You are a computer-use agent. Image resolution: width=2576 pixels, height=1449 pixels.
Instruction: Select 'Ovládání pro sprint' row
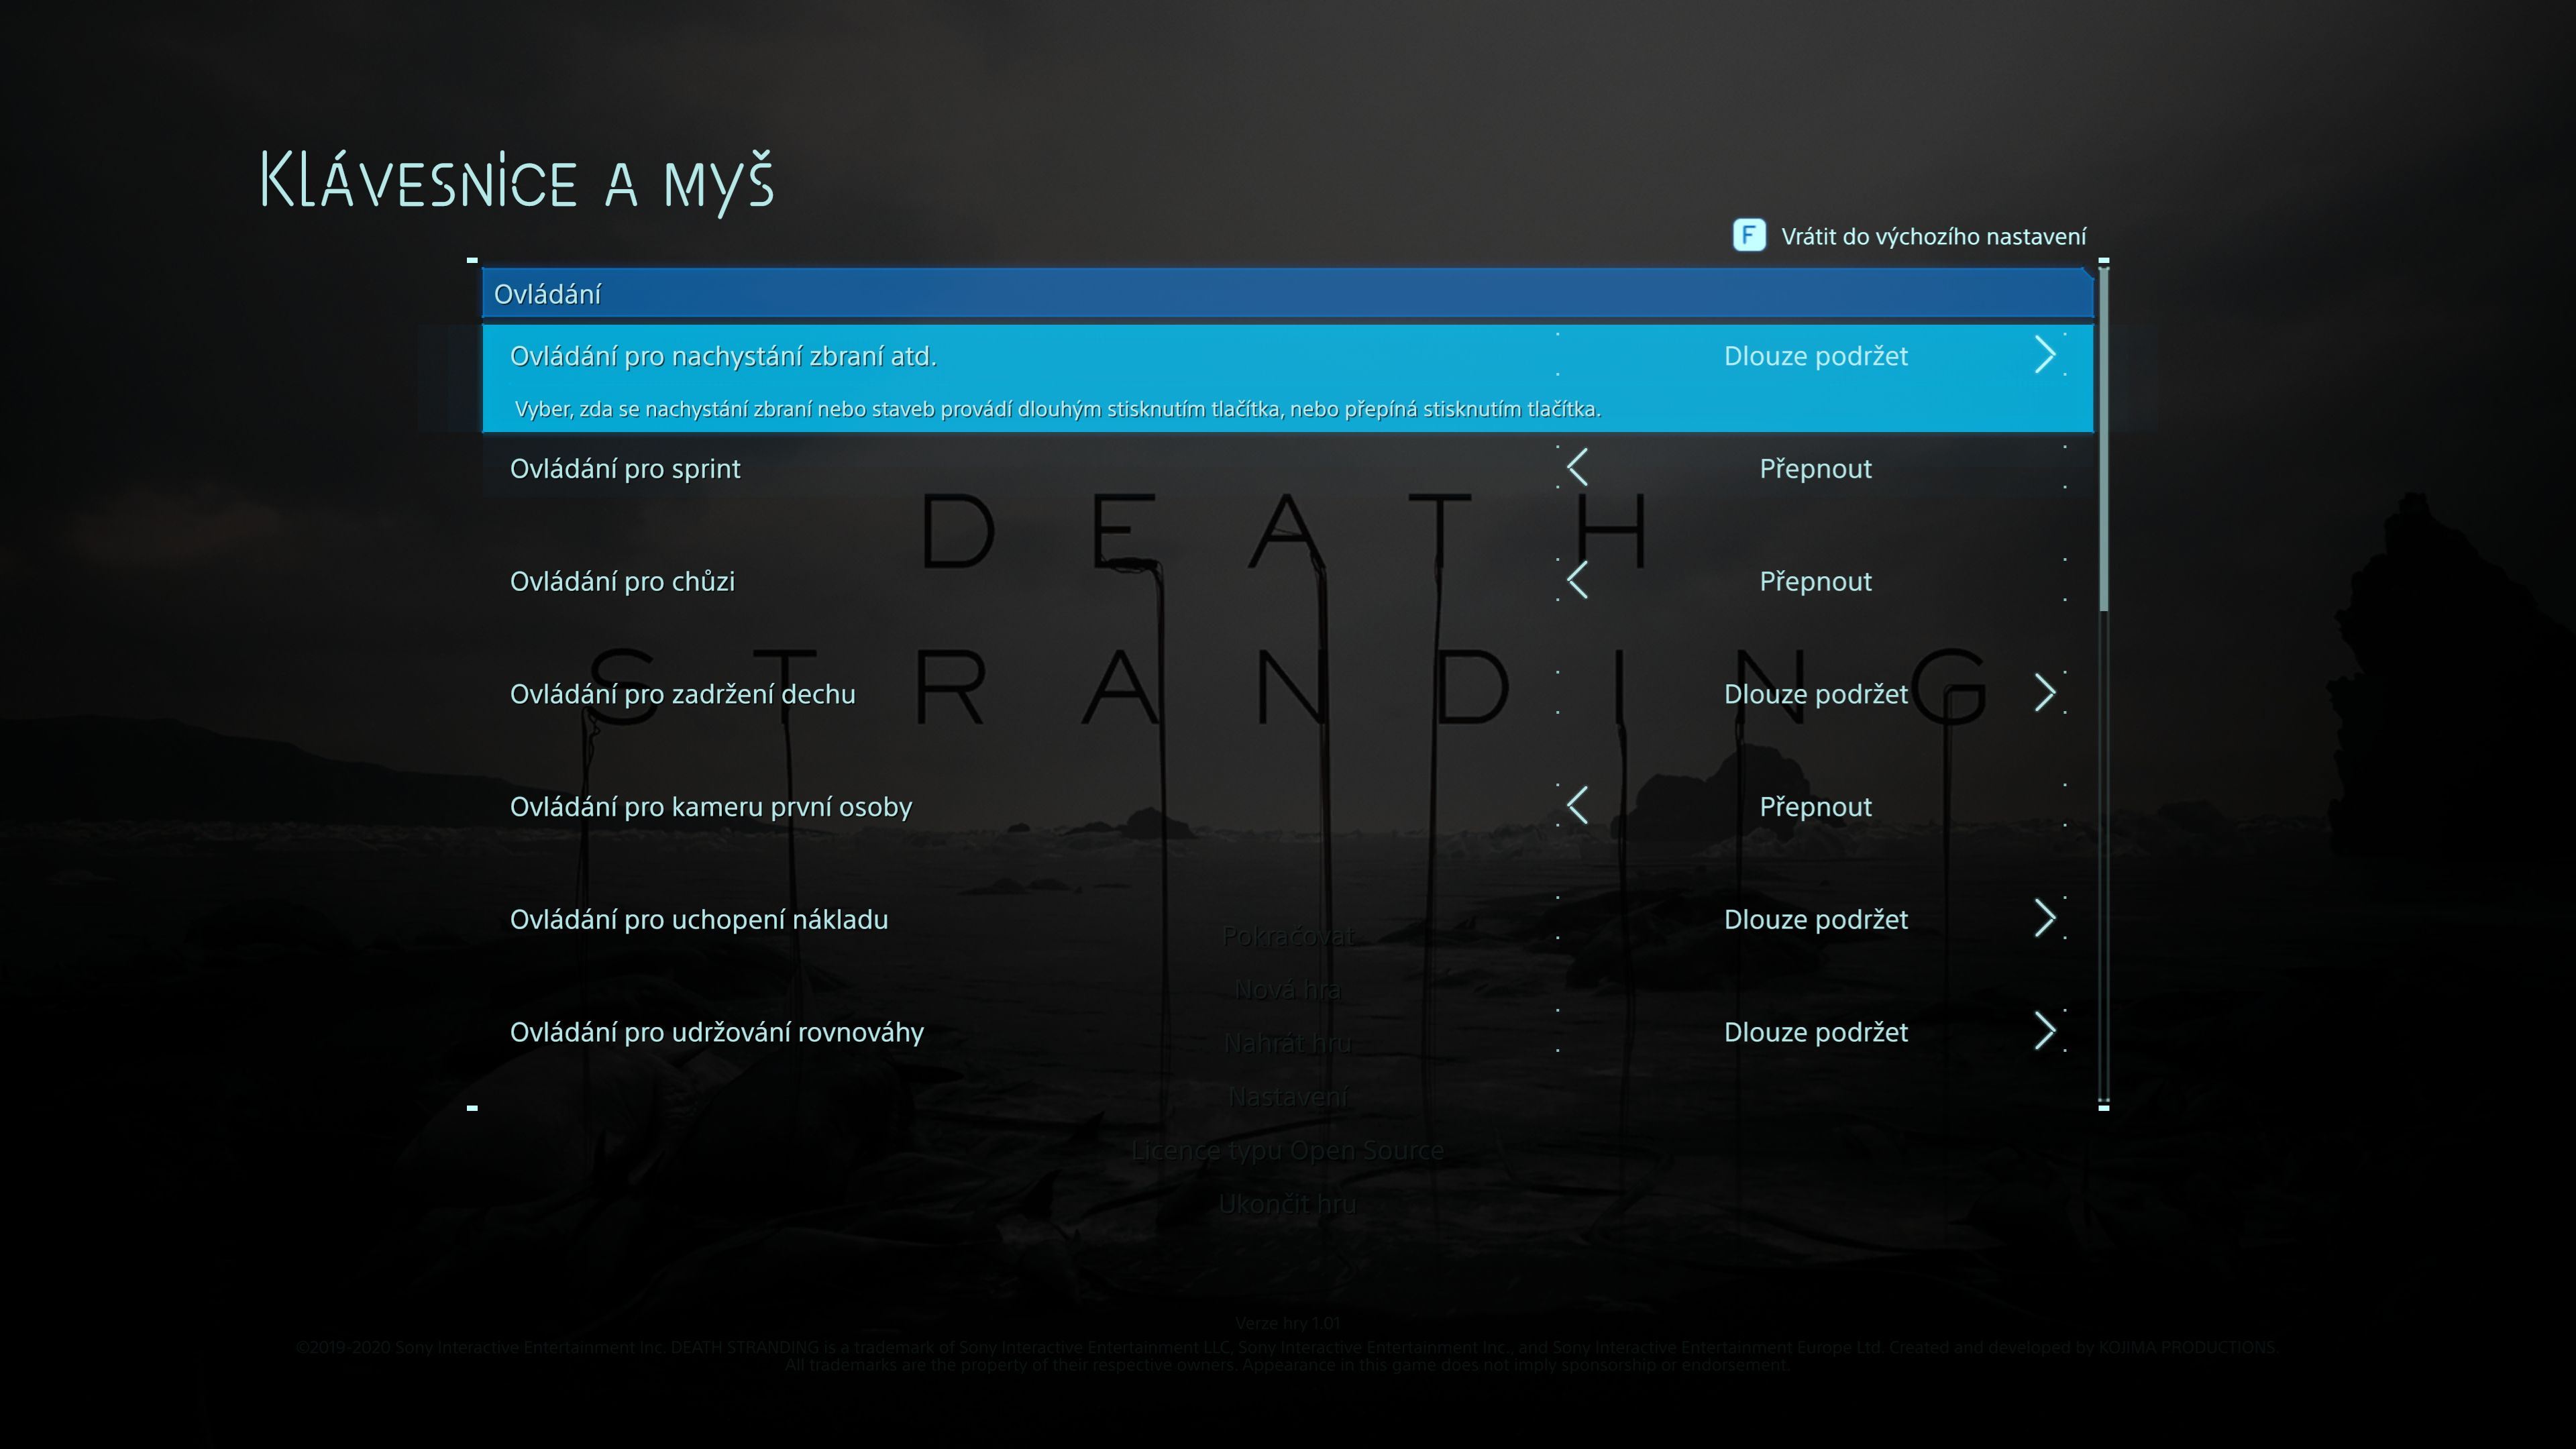click(1287, 468)
